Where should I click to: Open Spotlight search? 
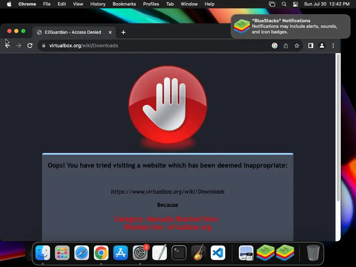284,4
